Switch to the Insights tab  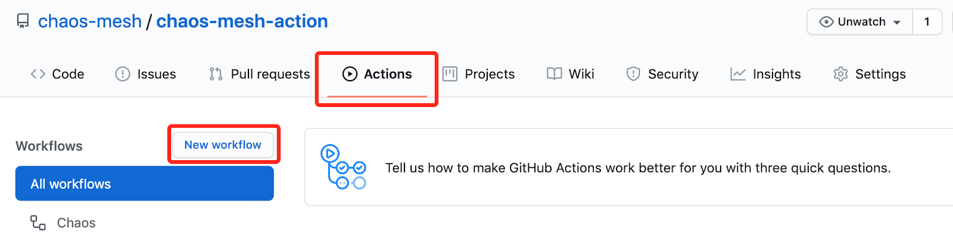point(765,74)
